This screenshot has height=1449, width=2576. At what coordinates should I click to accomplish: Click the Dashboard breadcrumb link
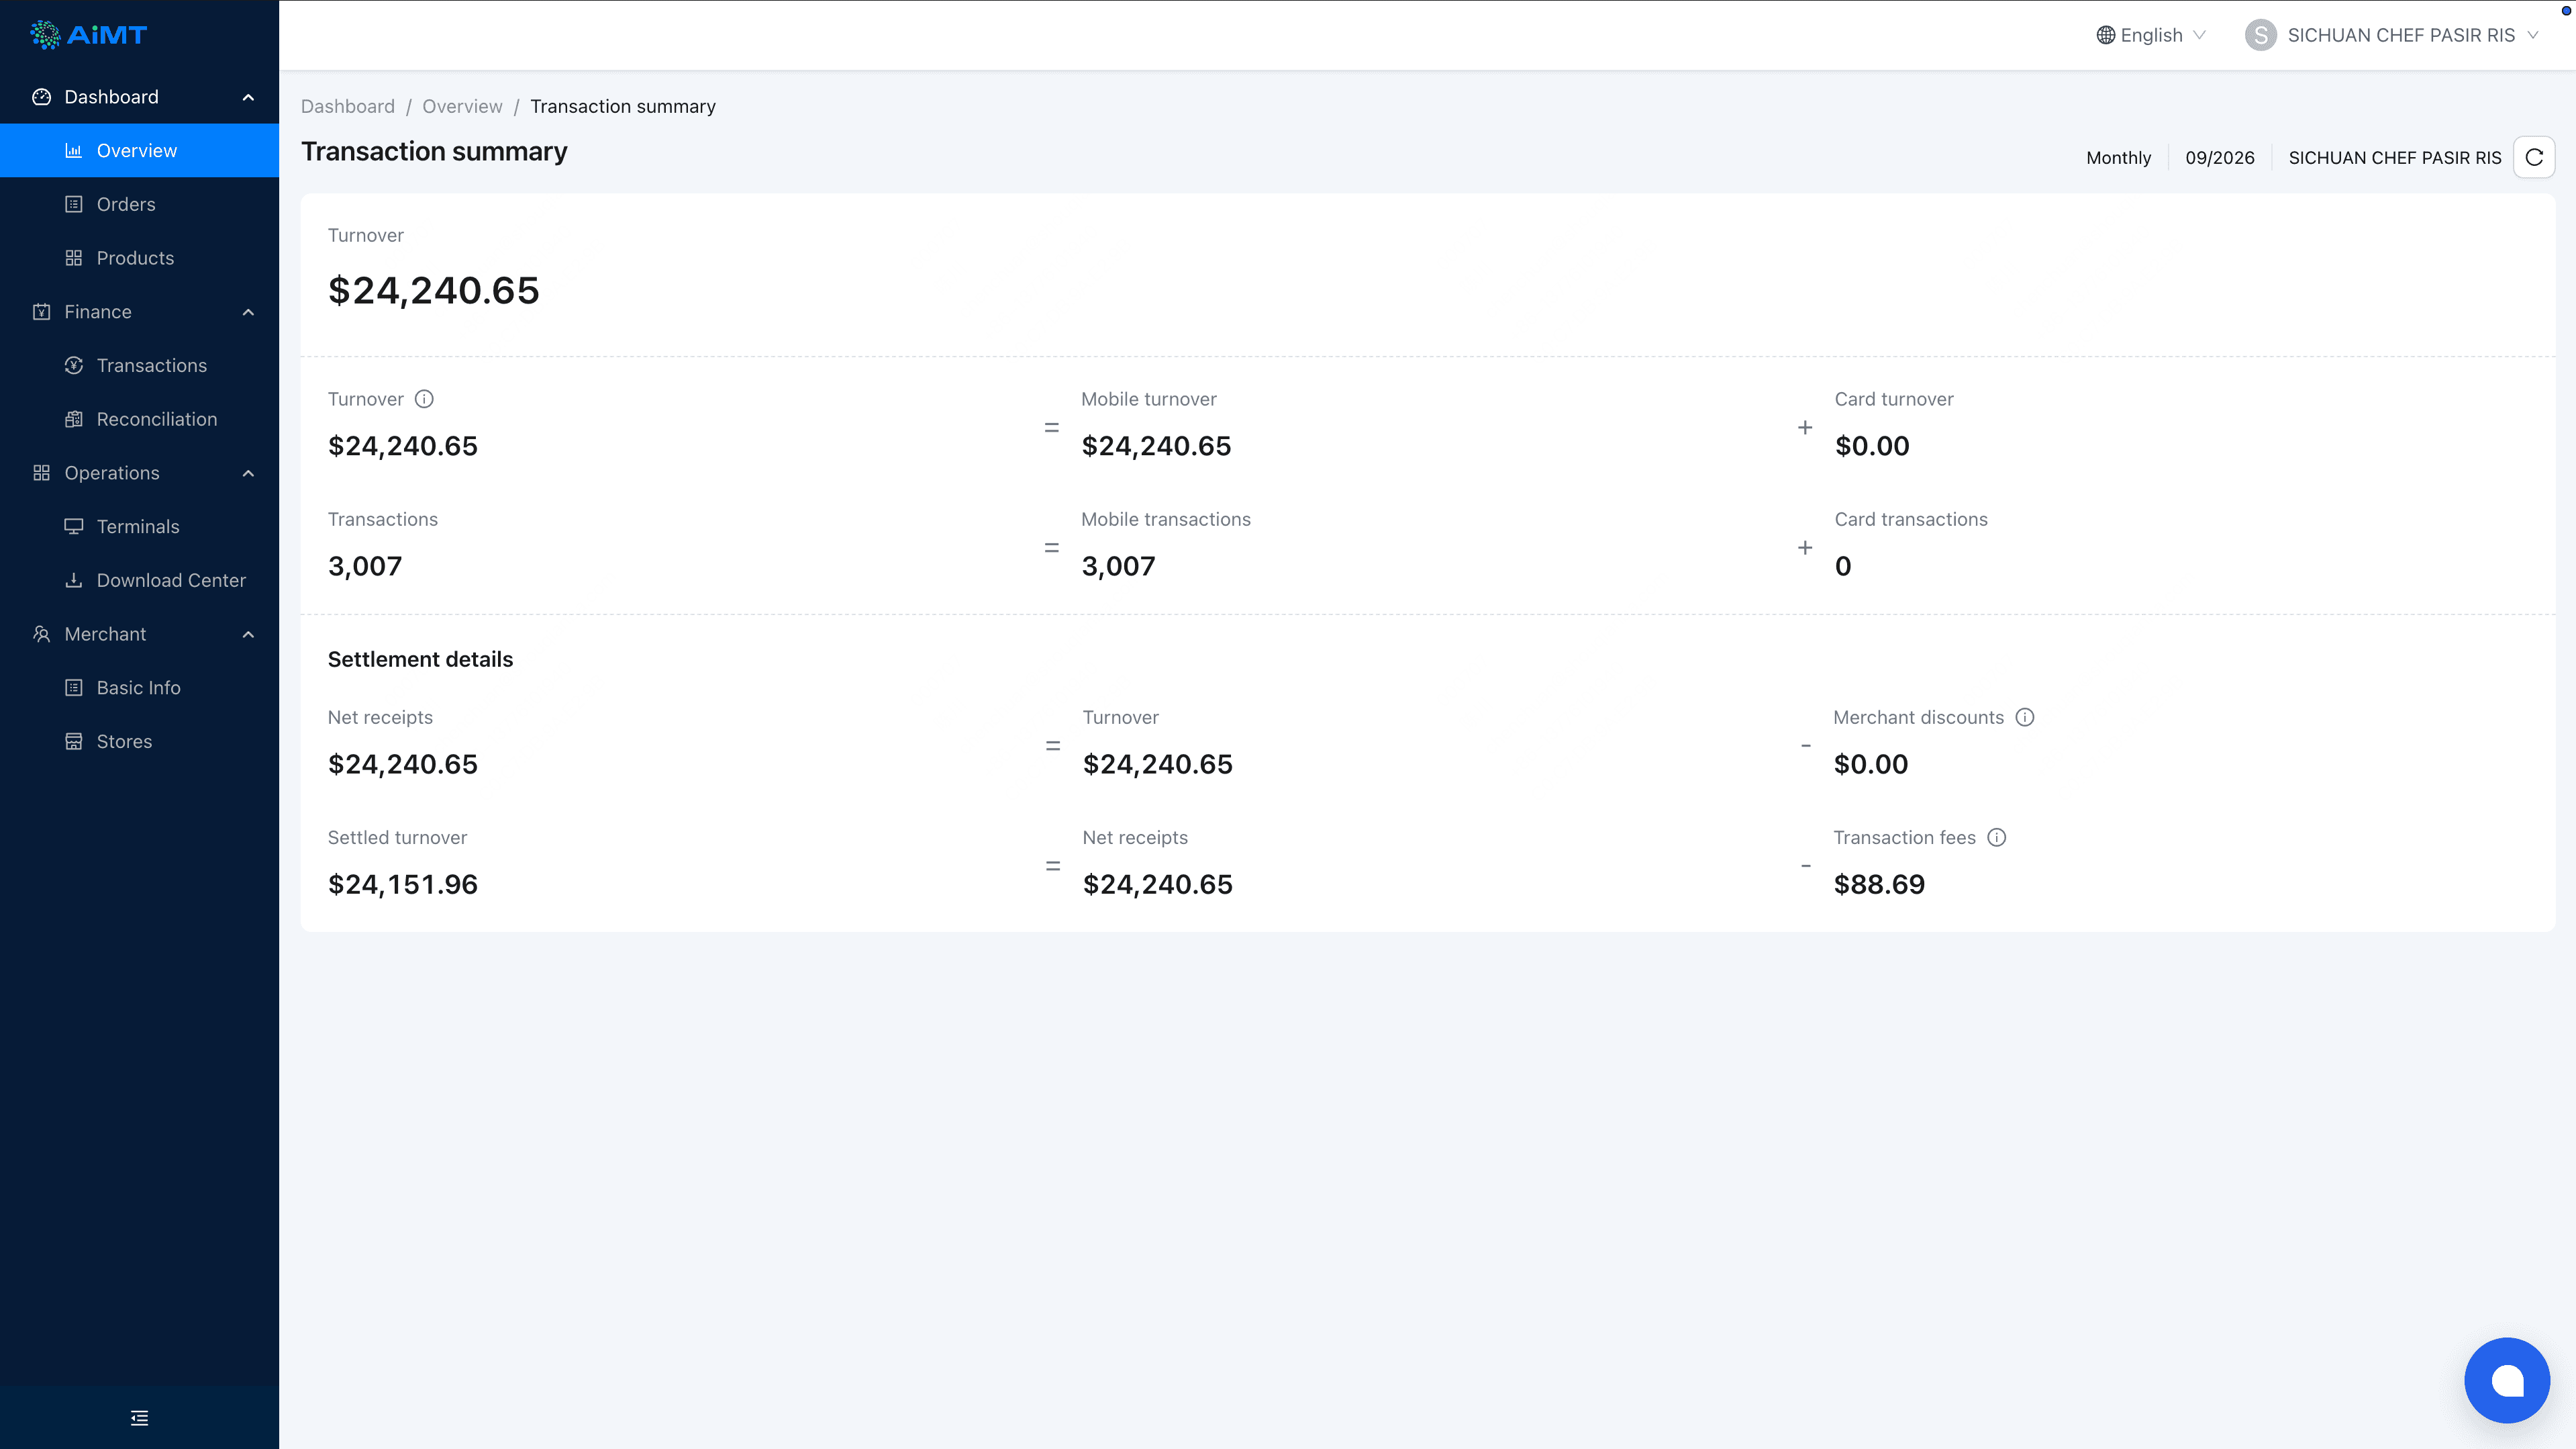(x=347, y=106)
